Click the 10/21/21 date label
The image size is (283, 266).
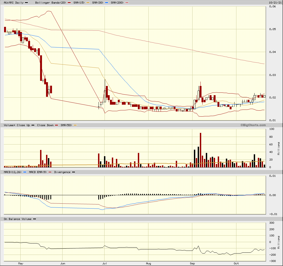click(275, 2)
